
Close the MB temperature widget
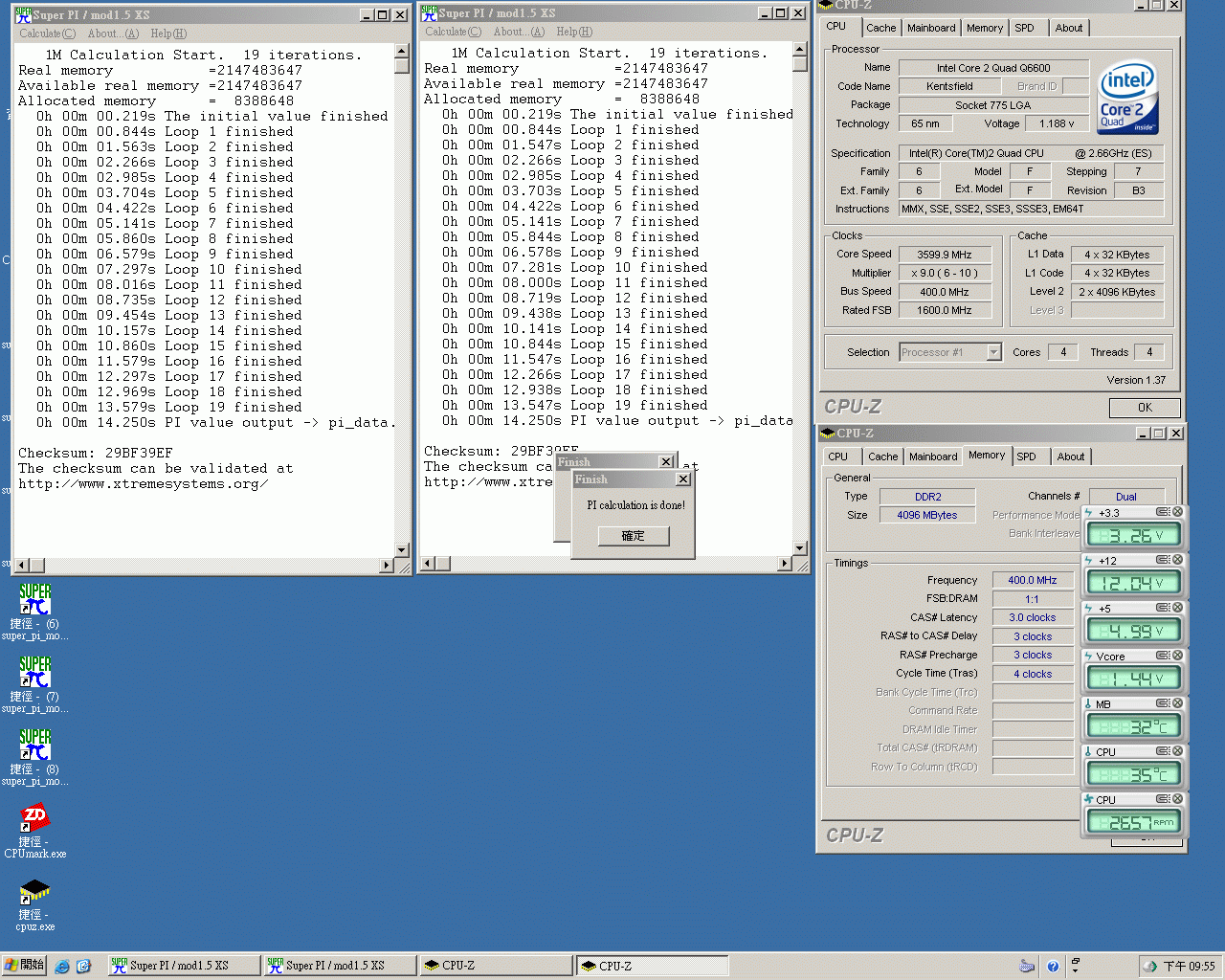tap(1178, 703)
